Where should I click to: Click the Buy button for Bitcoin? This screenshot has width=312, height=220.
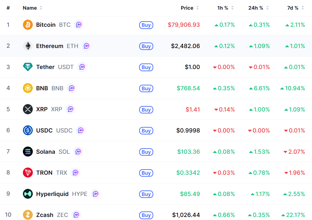tap(146, 25)
